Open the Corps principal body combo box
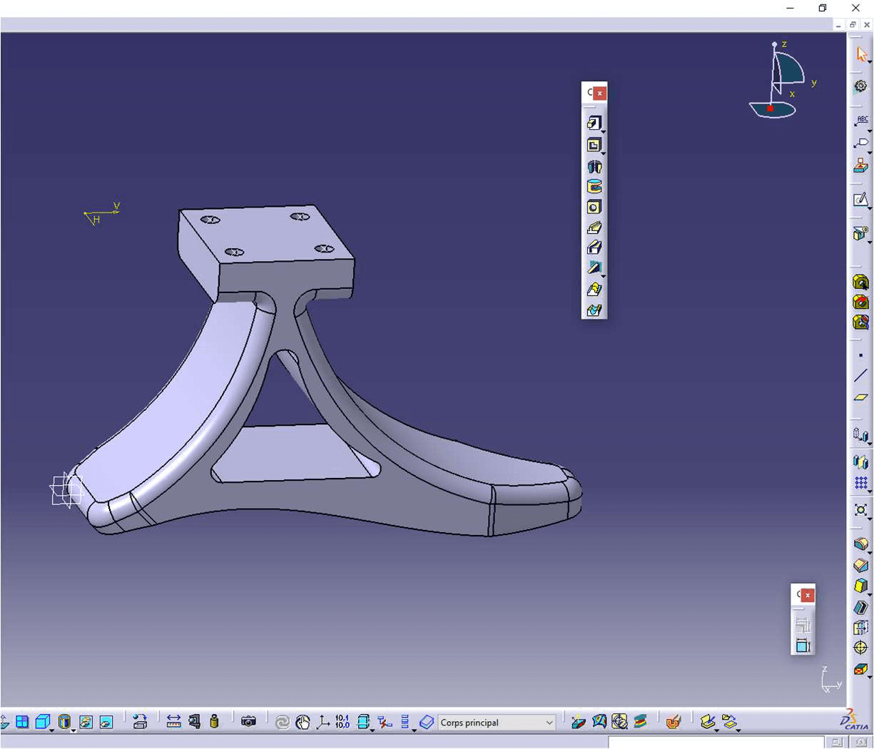The height and width of the screenshot is (749, 874). 497,723
